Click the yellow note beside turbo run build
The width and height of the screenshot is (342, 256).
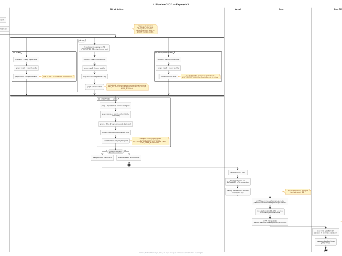(201, 77)
